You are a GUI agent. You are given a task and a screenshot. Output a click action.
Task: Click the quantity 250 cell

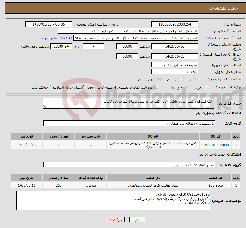click(x=59, y=185)
